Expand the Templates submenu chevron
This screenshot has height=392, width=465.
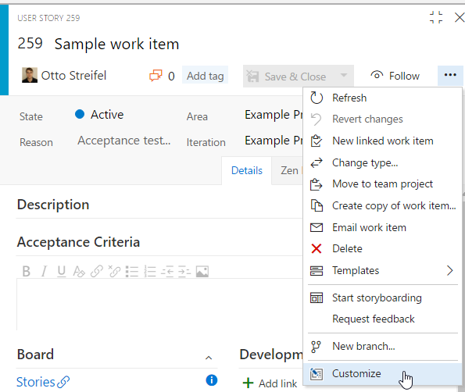click(x=450, y=270)
